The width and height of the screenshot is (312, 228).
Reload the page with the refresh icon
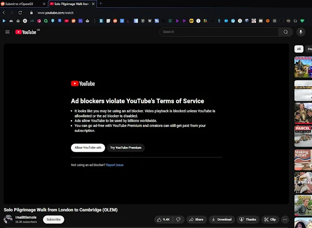[x=20, y=13]
